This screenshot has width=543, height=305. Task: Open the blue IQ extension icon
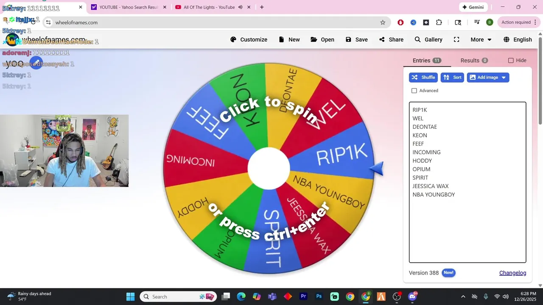pos(413,22)
